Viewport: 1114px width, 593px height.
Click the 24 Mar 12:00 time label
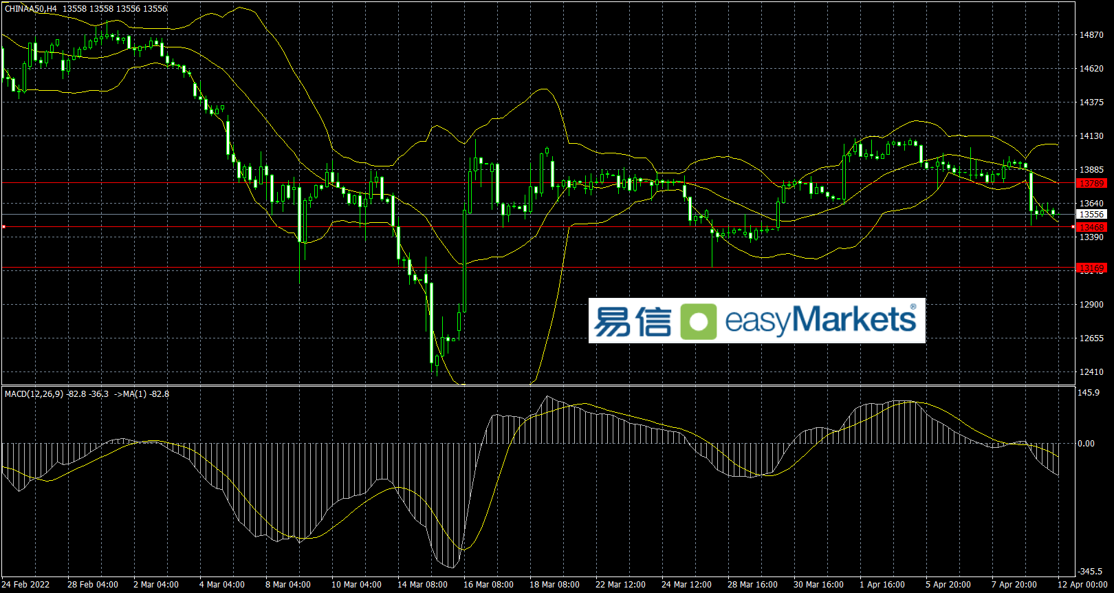(x=686, y=585)
